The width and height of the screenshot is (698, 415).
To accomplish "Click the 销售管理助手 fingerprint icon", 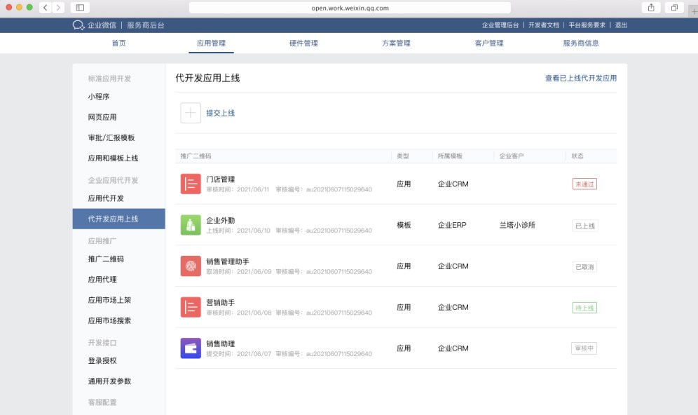I will [191, 266].
